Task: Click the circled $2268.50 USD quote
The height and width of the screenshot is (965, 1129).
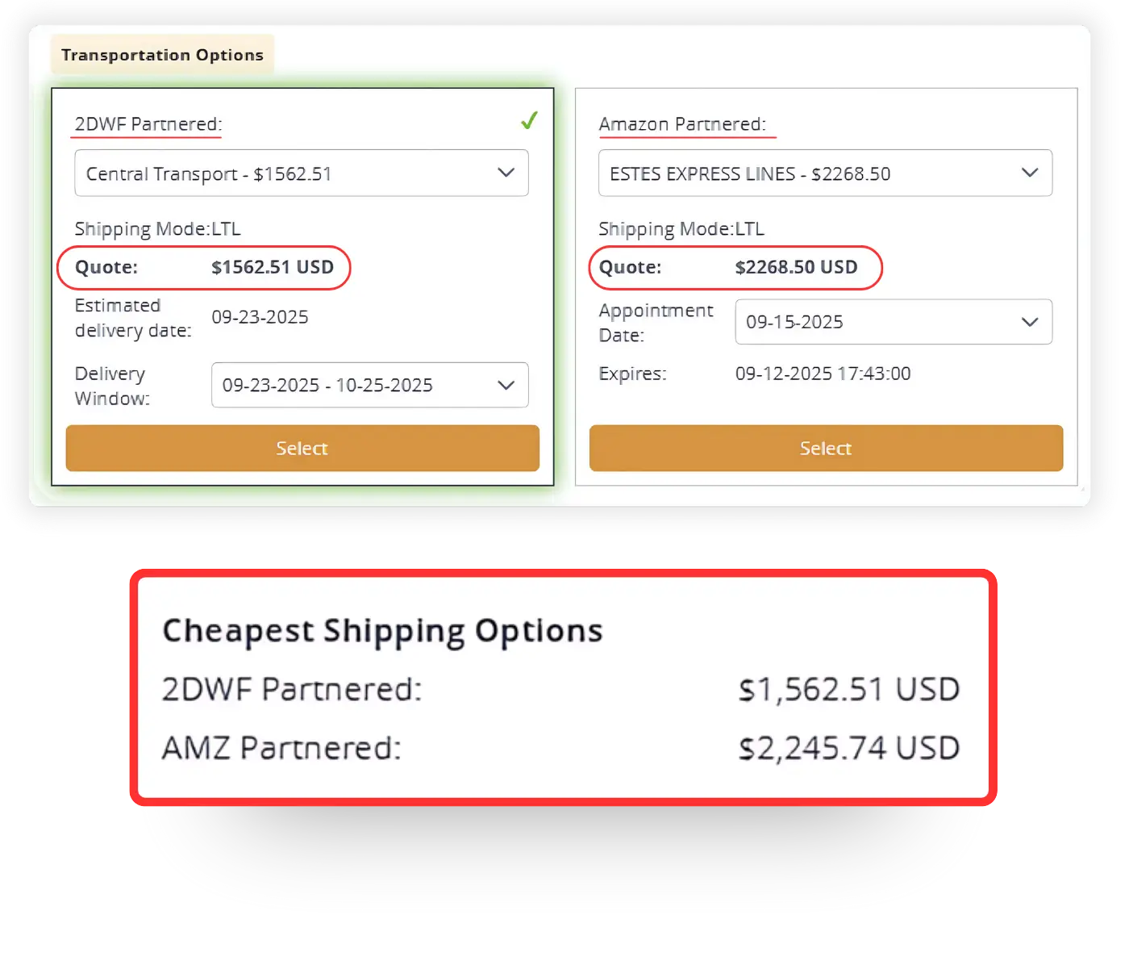Action: pos(796,267)
